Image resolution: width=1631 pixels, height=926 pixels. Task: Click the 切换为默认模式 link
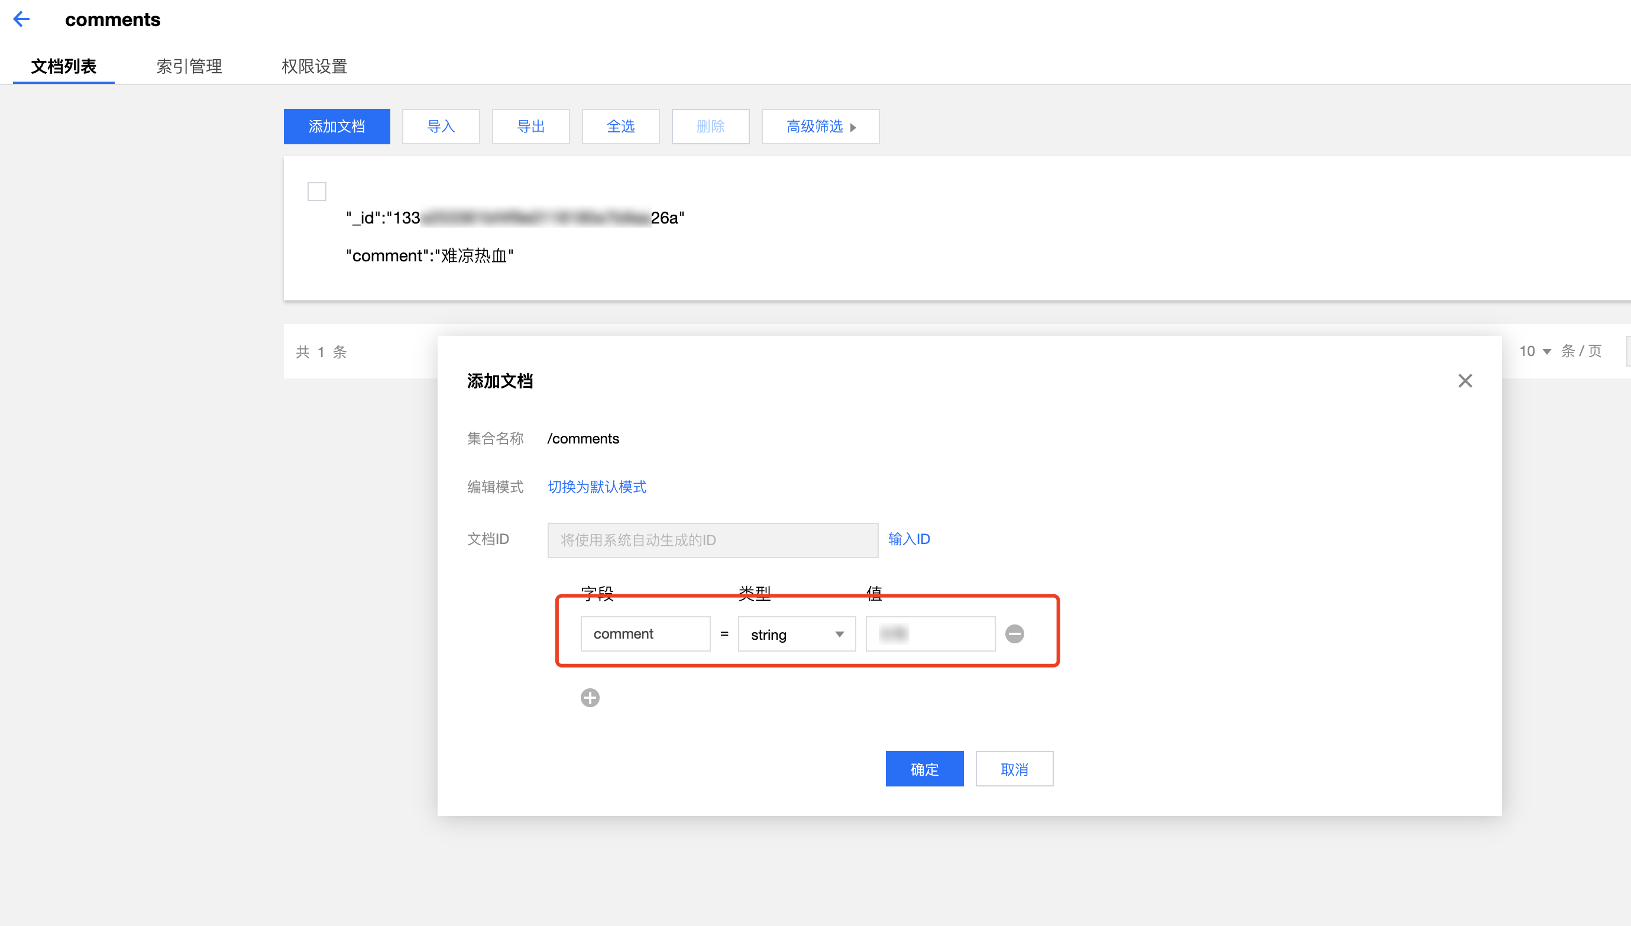(597, 487)
